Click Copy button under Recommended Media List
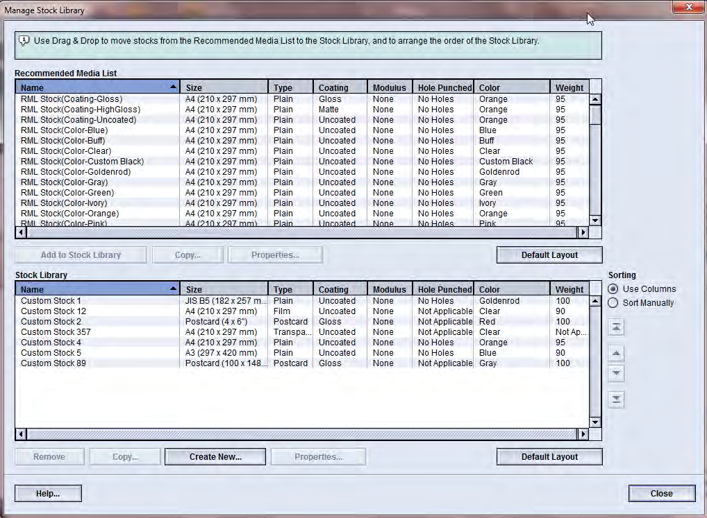The image size is (707, 518). pos(188,254)
